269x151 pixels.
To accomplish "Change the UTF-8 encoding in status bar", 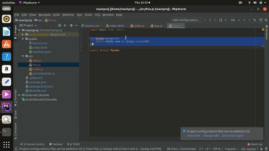I will [218, 149].
